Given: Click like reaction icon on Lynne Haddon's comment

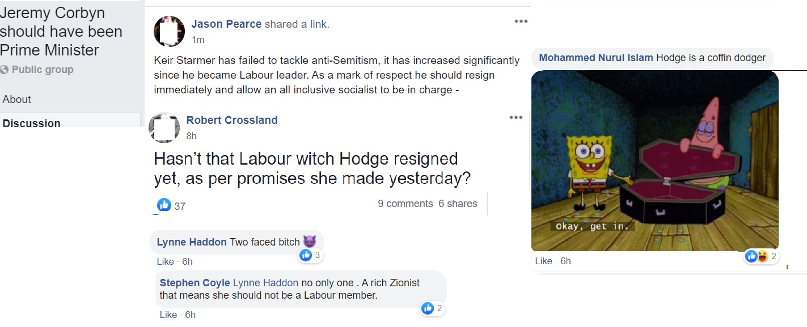Looking at the screenshot, I should click(306, 255).
